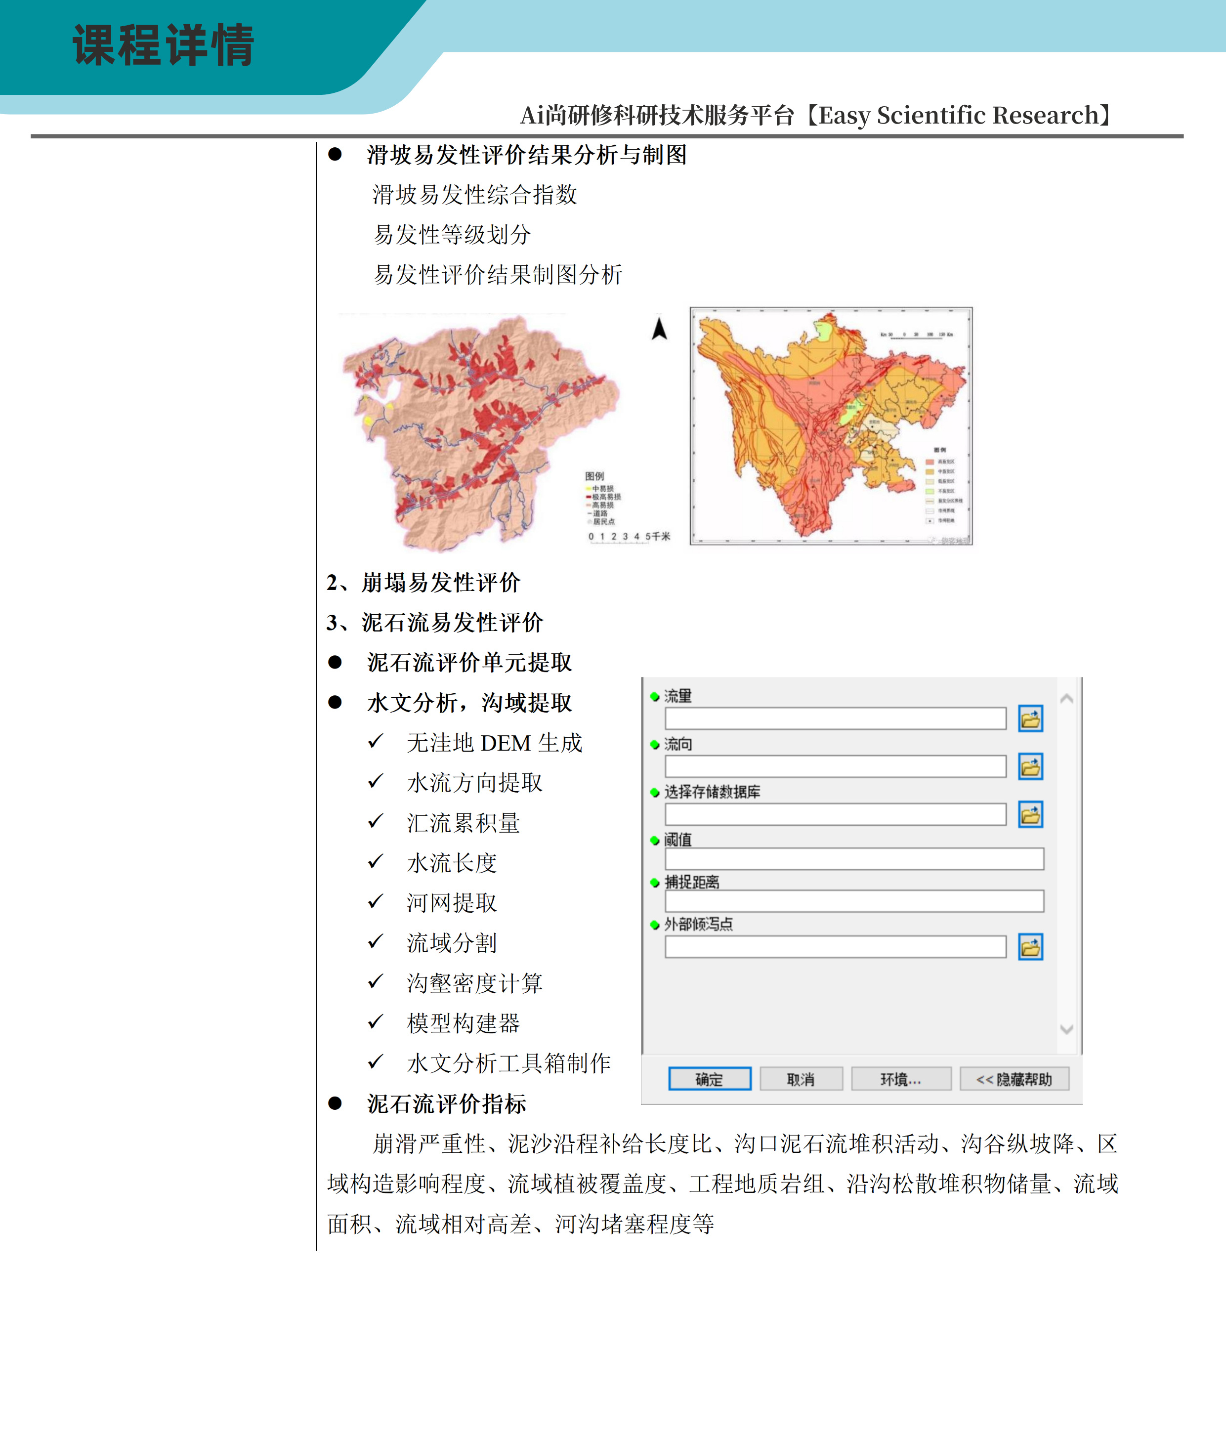
Task: Click the 捕捉距离 text box
Action: tap(853, 901)
